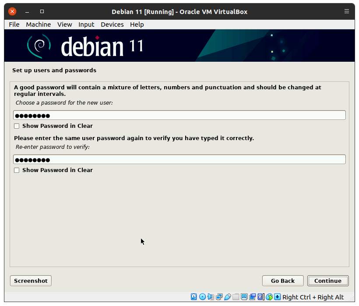Click the USB devices status icon
359x306 pixels.
227,297
